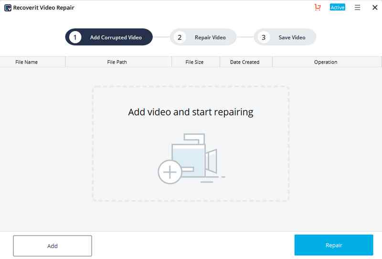Click the camera add-video icon

191,158
